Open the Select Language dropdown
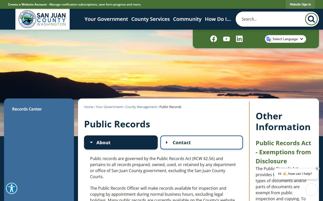This screenshot has width=323, height=201. pyautogui.click(x=285, y=39)
